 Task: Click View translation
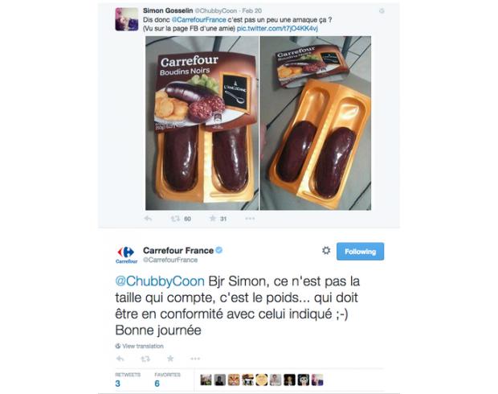tap(140, 346)
